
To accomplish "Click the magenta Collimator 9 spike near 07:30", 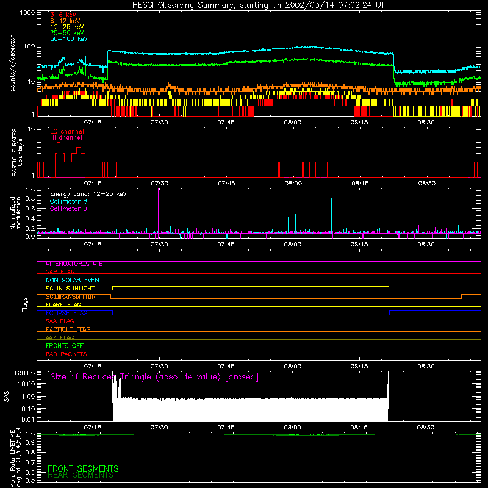I will pyautogui.click(x=159, y=212).
